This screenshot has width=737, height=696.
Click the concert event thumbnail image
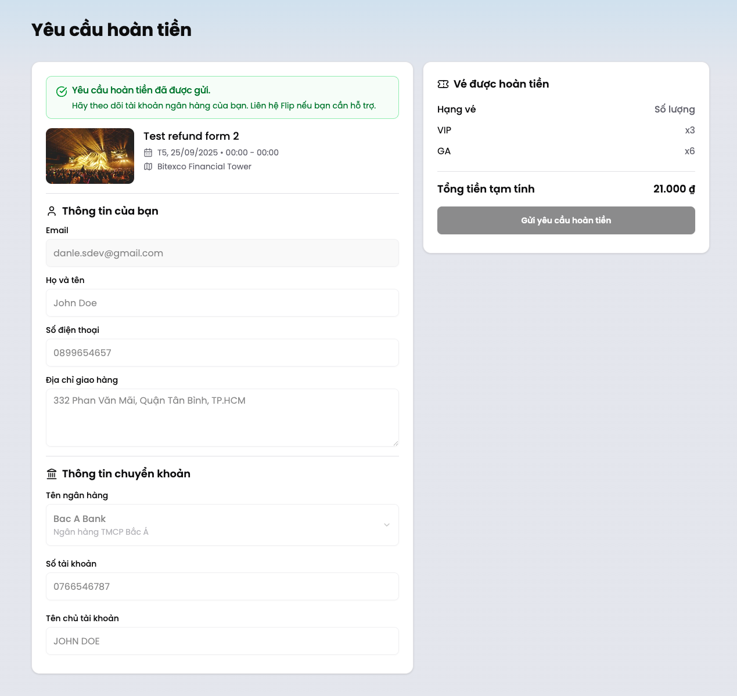tap(90, 156)
